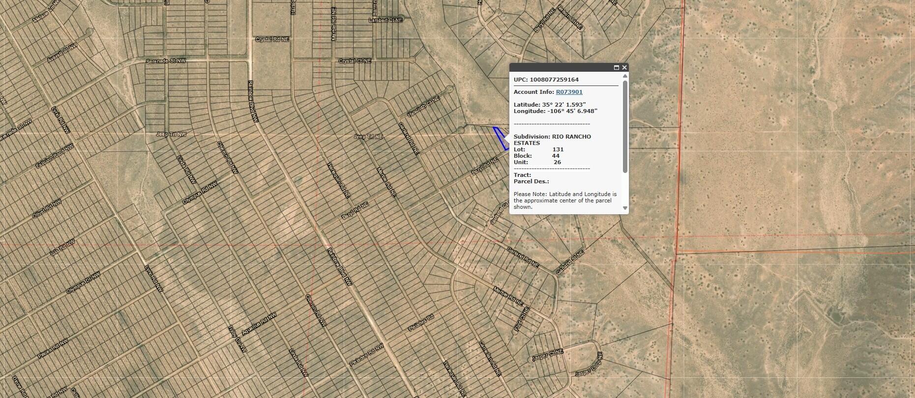Click the Olympus Dr NW road label
Image resolution: width=915 pixels, height=398 pixels.
click(x=83, y=283)
